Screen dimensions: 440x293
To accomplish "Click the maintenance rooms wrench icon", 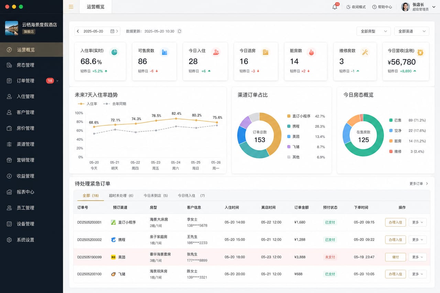I will 365,52.
